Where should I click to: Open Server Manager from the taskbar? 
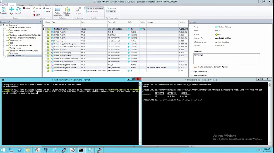pyautogui.click(x=11, y=150)
